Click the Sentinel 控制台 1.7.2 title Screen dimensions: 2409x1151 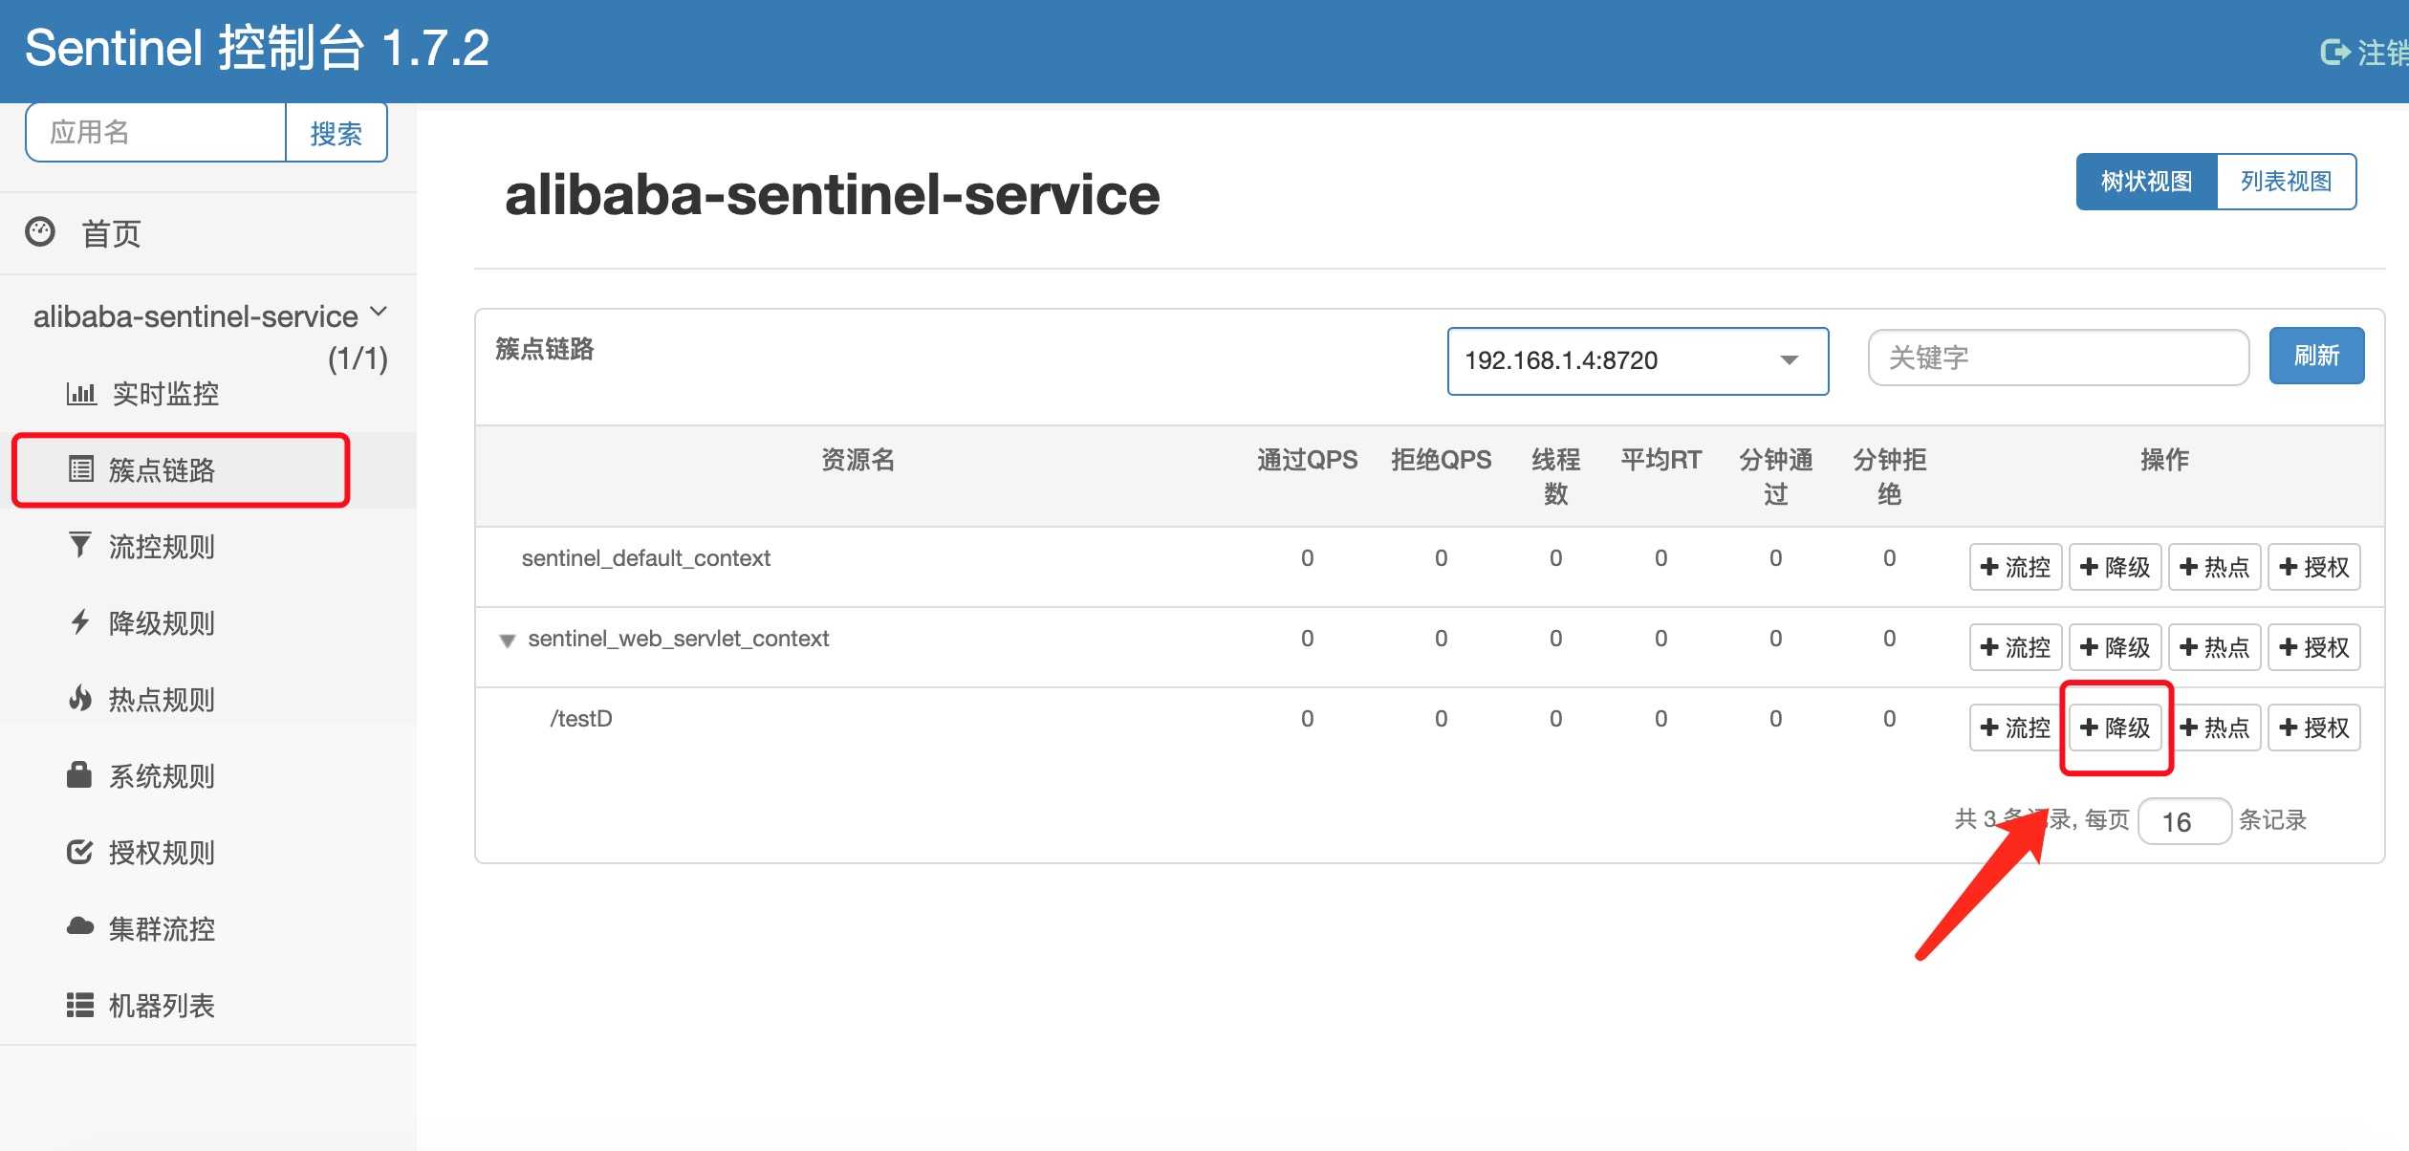pyautogui.click(x=256, y=48)
